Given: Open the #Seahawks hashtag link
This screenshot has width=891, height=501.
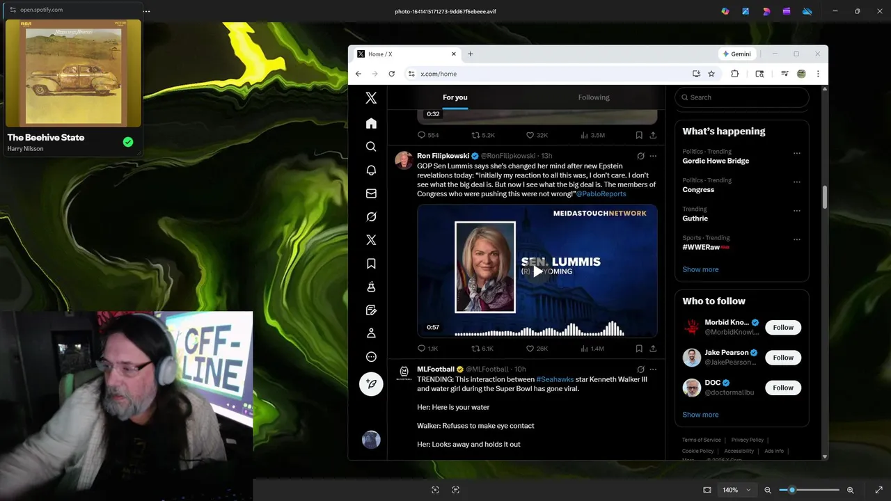Looking at the screenshot, I should pyautogui.click(x=555, y=379).
